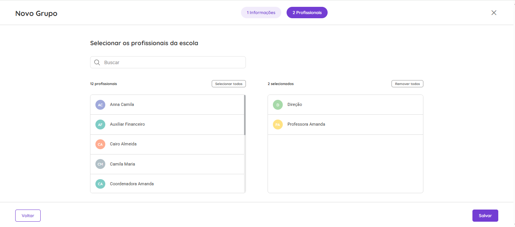Save the group with Salvar
The image size is (515, 227).
(x=485, y=216)
